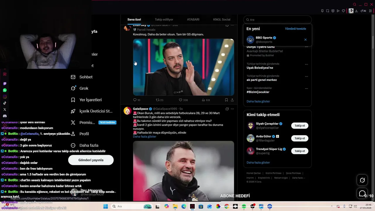Switch to ATABARI tab
This screenshot has width=375, height=211.
tap(193, 20)
